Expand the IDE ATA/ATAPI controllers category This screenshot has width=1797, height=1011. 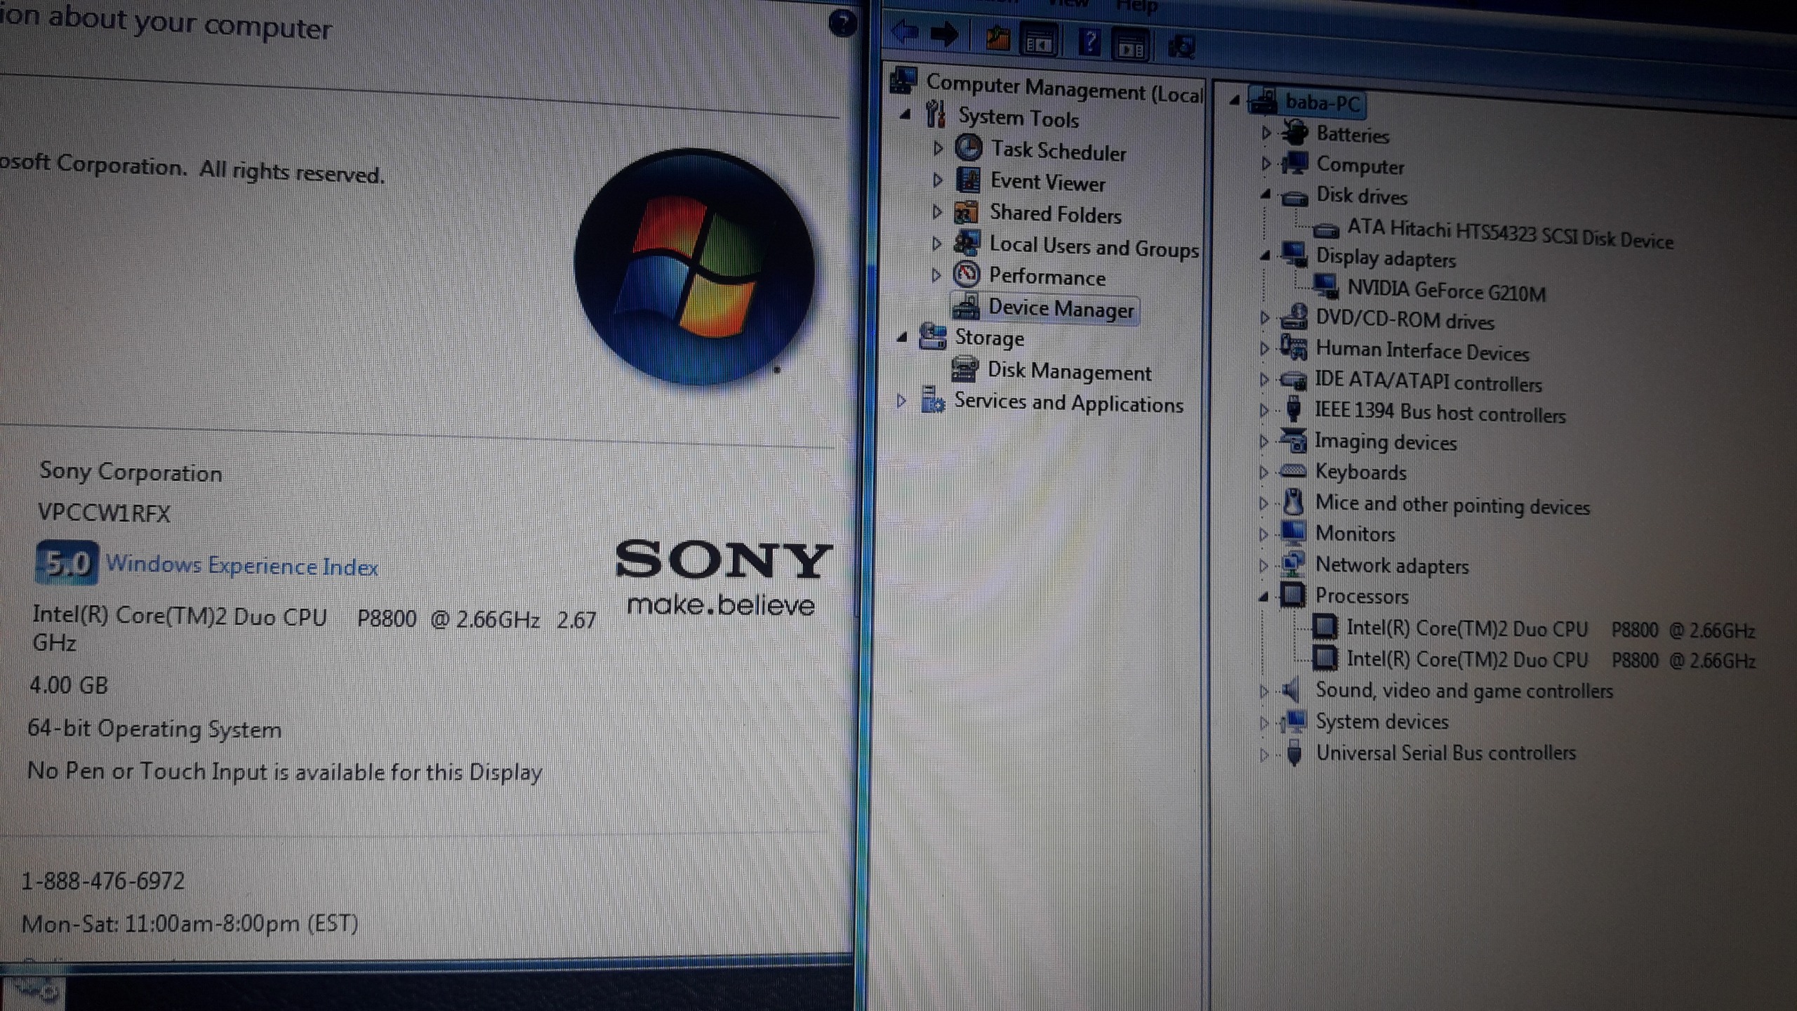click(x=1264, y=379)
